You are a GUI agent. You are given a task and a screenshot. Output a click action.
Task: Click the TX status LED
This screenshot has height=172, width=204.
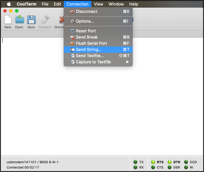(135, 162)
